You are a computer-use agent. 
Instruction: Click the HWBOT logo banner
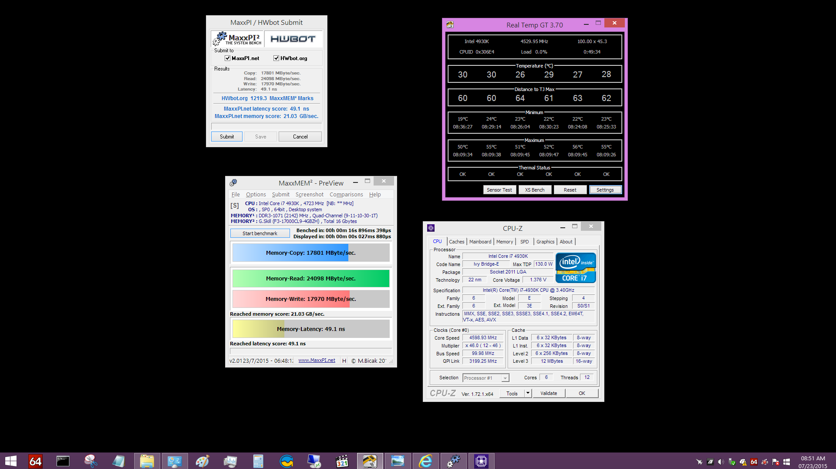coord(293,39)
